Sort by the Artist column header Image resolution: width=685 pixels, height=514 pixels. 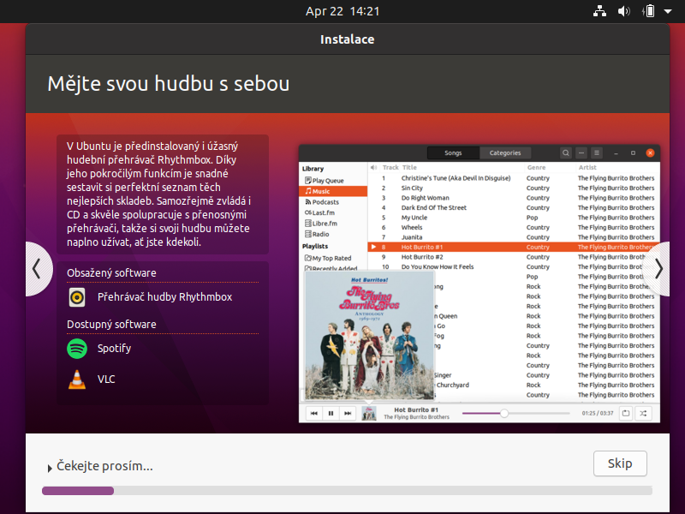587,167
